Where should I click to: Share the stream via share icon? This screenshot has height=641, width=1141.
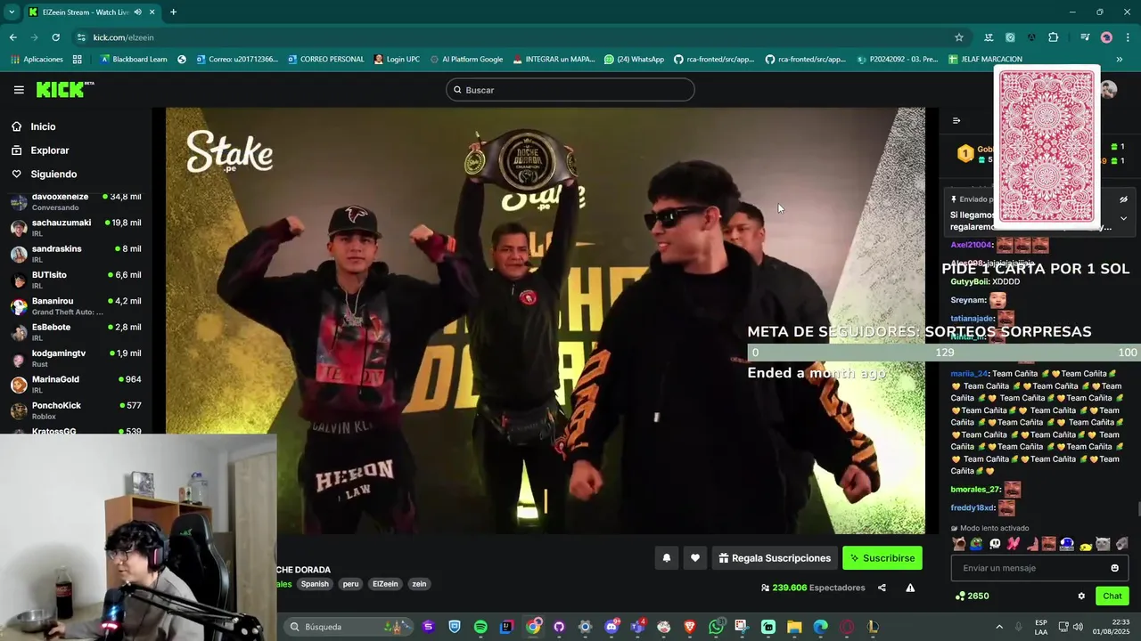(882, 588)
